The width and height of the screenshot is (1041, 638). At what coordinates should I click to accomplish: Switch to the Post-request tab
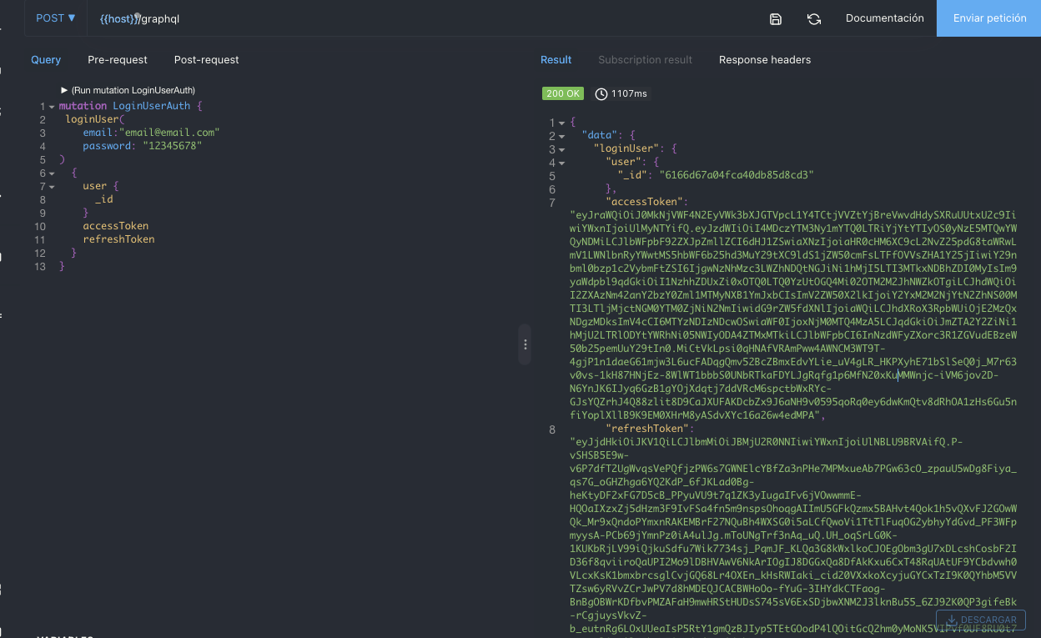click(205, 59)
